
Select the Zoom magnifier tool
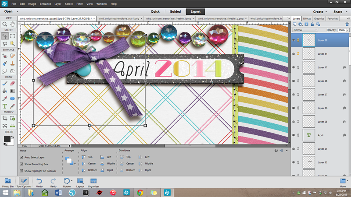tap(5, 24)
